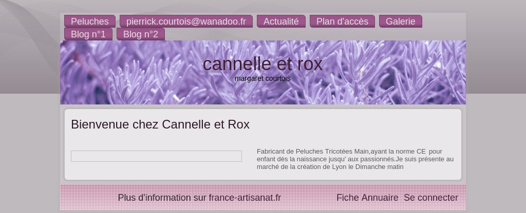The width and height of the screenshot is (526, 213).
Task: Open the pierrick.courtois@wanadoo.fr menu tab
Action: [186, 22]
